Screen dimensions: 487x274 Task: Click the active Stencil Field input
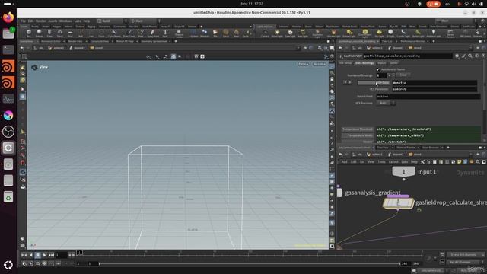(428, 97)
